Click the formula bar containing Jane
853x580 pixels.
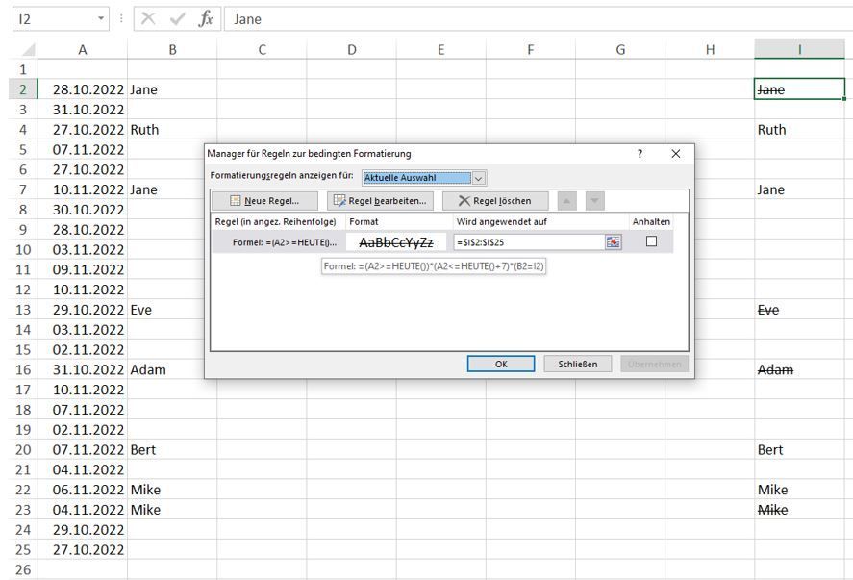[538, 19]
